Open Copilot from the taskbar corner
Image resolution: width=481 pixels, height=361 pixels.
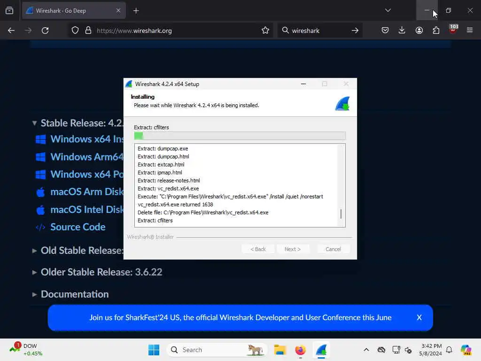click(466, 350)
